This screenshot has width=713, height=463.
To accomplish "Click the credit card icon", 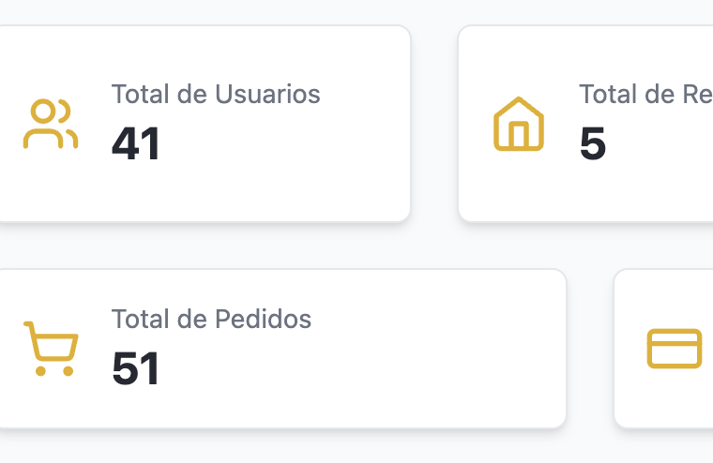I will (674, 350).
